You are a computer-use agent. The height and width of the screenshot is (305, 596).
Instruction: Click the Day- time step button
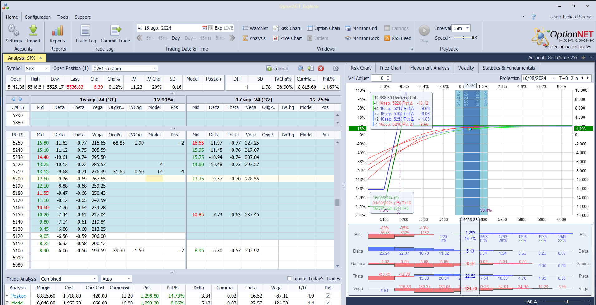point(176,38)
